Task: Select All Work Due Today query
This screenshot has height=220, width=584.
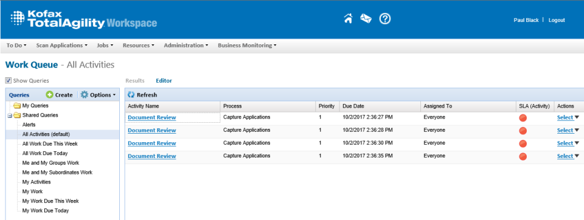Action: tap(45, 153)
